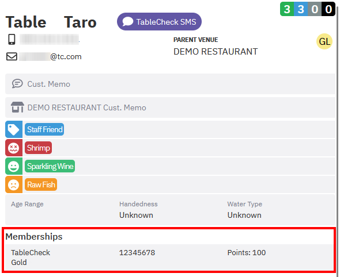This screenshot has height=277, width=340.
Task: Click the email envelope icon
Action: click(x=12, y=57)
